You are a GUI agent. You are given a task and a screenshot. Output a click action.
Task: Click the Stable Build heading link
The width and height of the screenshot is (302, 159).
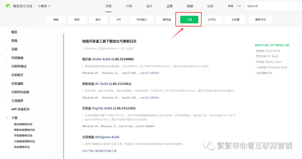[101, 59]
